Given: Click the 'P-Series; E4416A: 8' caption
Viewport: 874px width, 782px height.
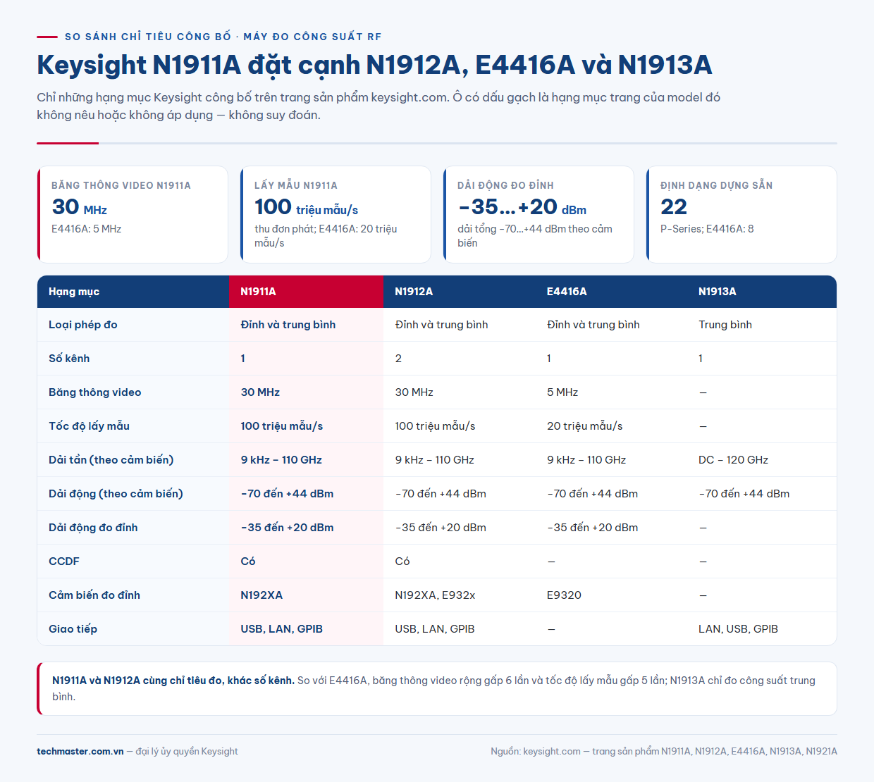Looking at the screenshot, I should 707,229.
